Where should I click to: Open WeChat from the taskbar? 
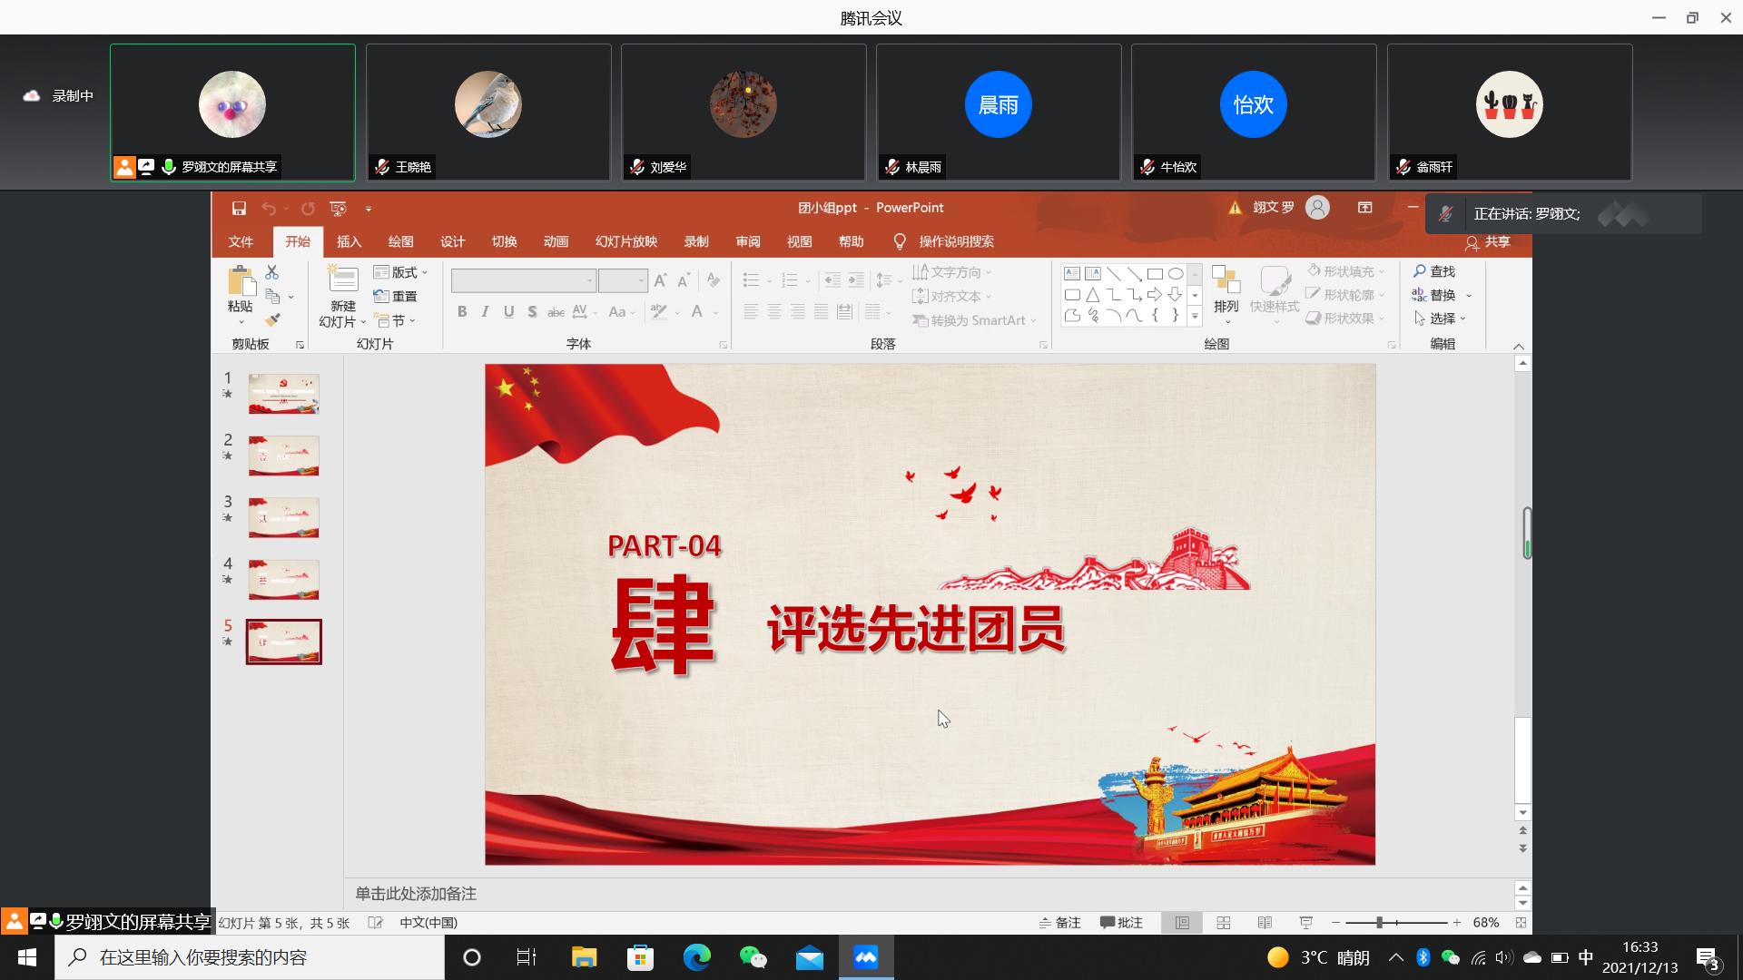[x=753, y=957]
